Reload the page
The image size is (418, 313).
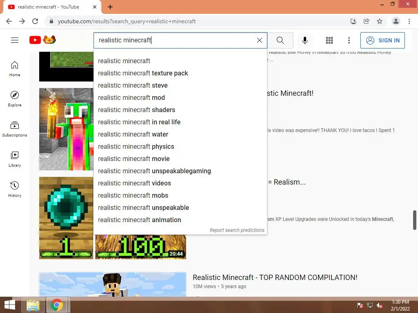pos(35,21)
